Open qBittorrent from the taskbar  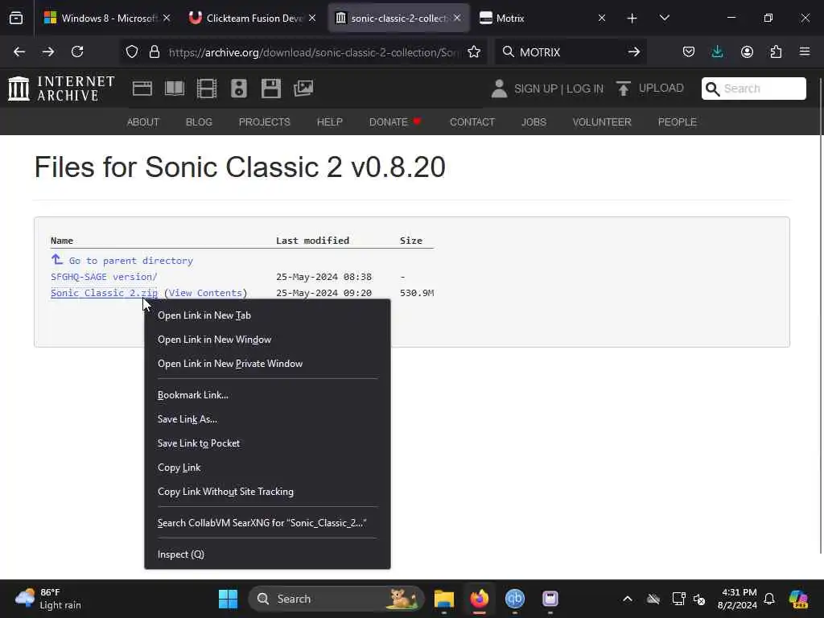[514, 599]
